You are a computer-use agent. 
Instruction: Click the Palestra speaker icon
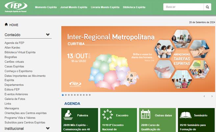click(x=68, y=115)
